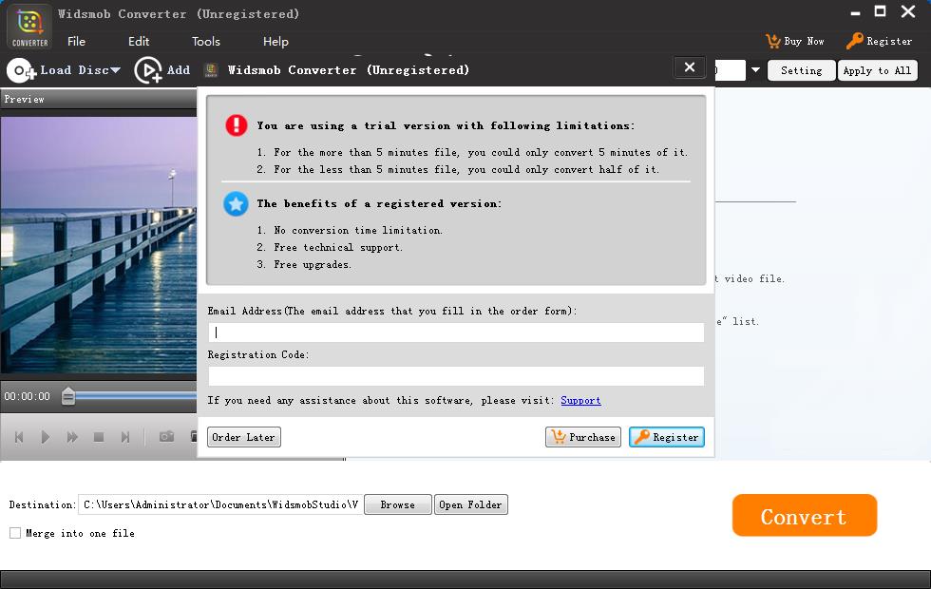Click the Purchase button in dialog
The image size is (931, 589).
[x=583, y=437]
